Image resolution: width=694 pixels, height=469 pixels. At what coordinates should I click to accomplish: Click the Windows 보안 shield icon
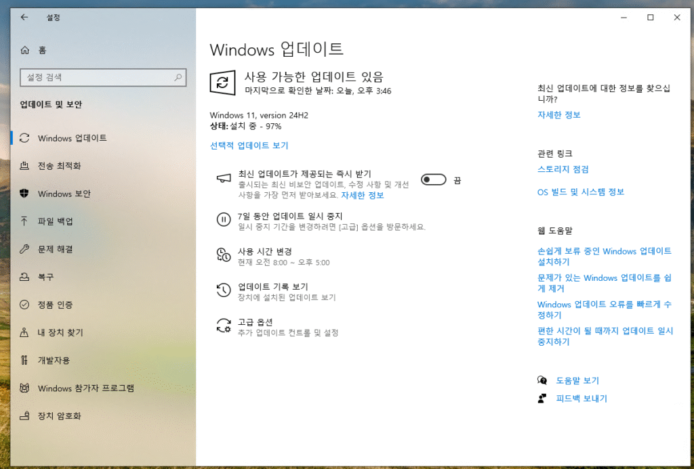[x=25, y=194]
